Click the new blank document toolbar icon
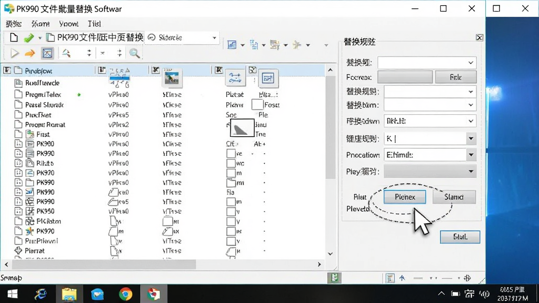 click(14, 37)
